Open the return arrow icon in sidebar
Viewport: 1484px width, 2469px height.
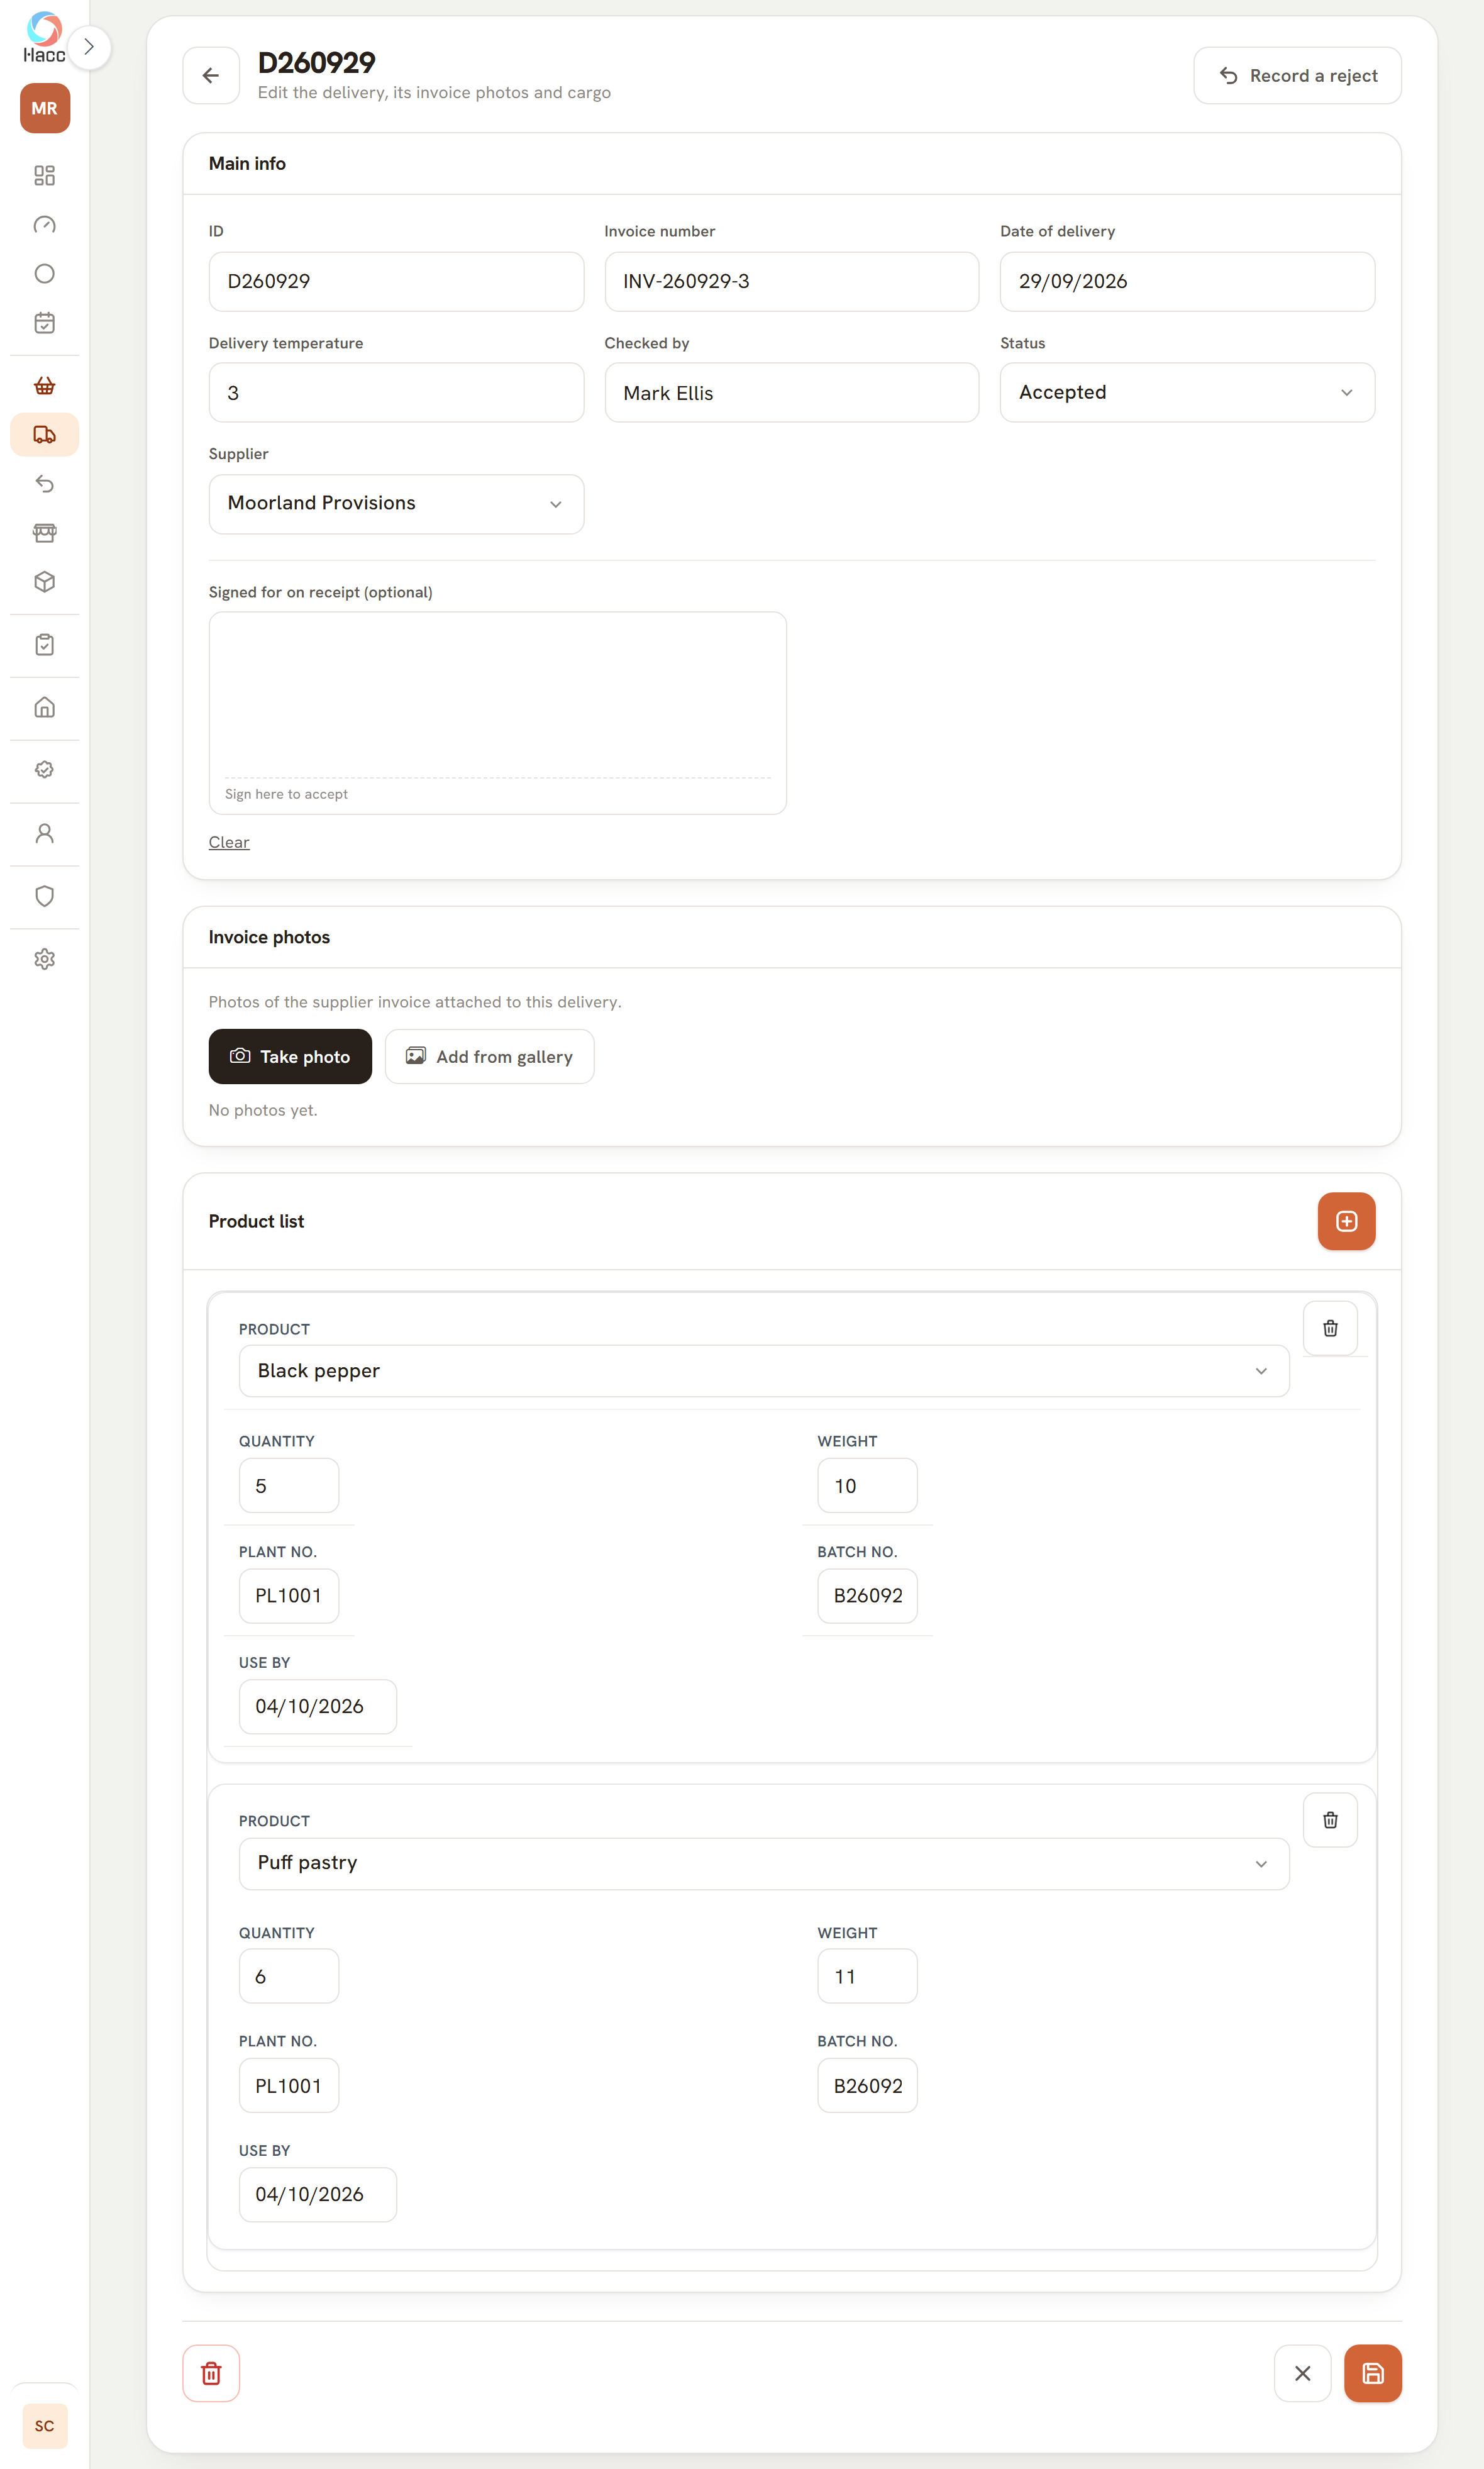point(45,484)
